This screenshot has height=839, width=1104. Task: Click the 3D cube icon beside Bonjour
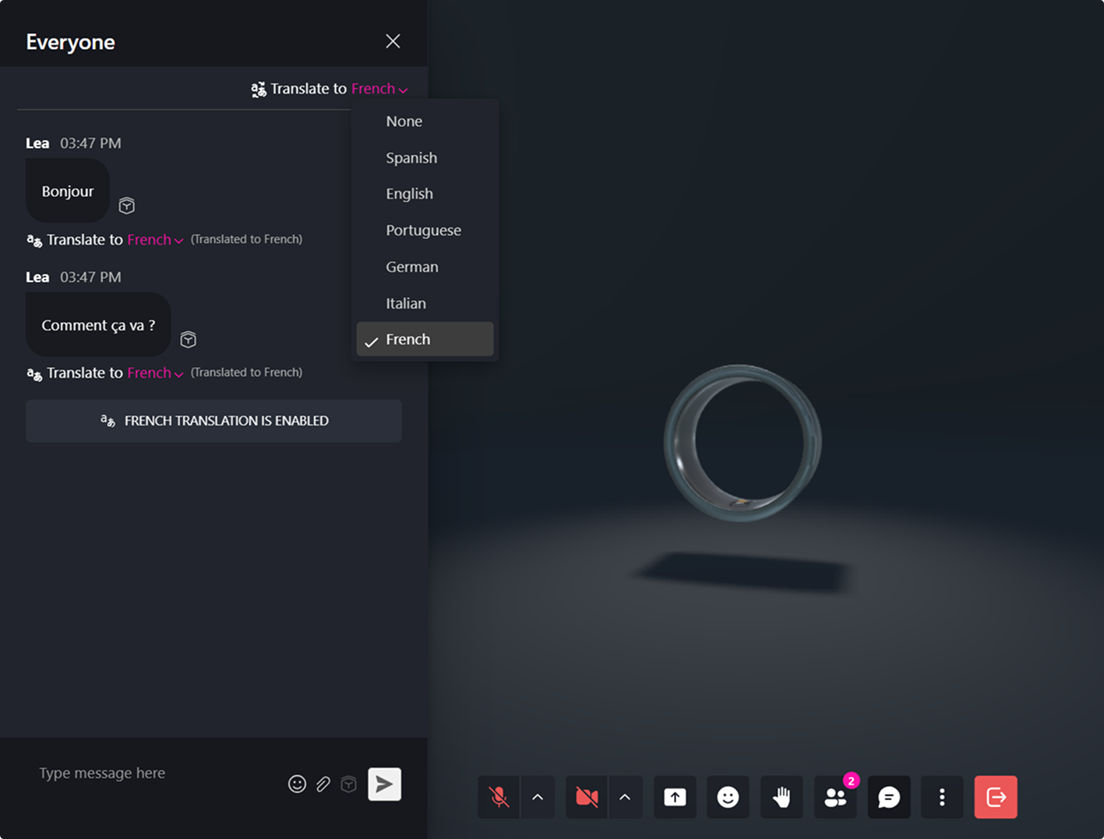point(127,206)
